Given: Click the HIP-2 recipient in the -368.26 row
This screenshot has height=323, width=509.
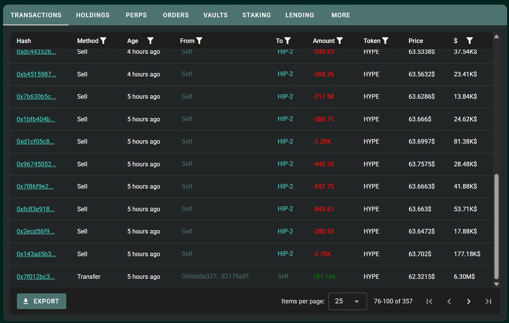Looking at the screenshot, I should (285, 74).
